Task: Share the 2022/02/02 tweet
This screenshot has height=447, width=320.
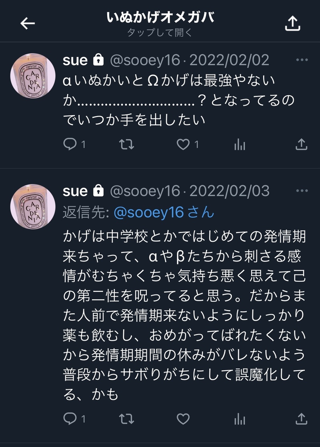Action: click(301, 144)
